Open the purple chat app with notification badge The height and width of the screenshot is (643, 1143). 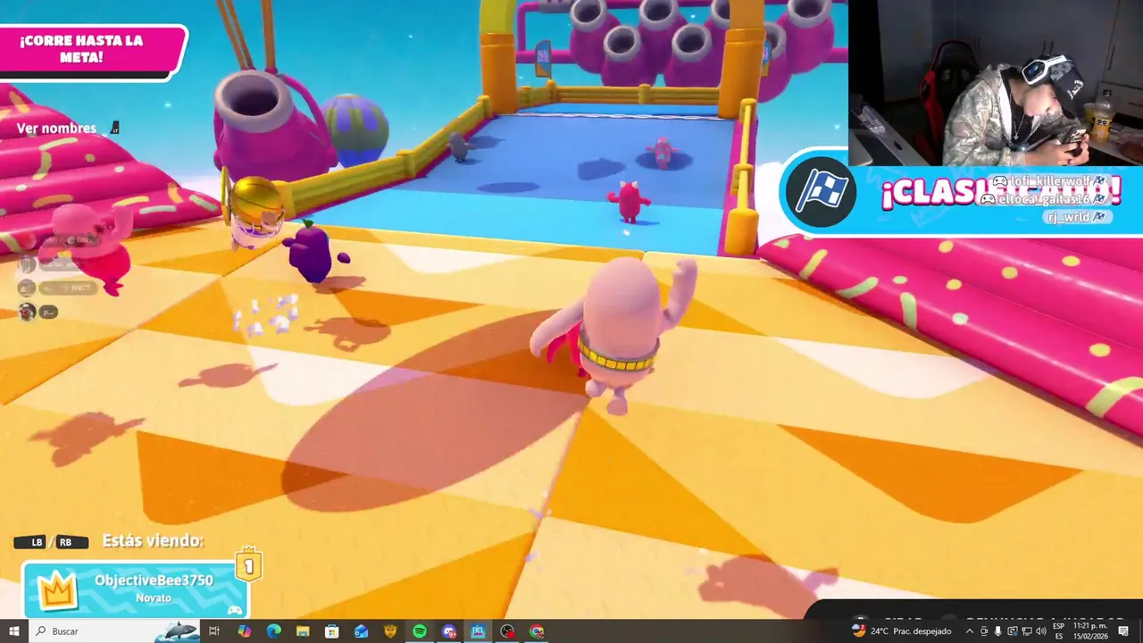(449, 631)
